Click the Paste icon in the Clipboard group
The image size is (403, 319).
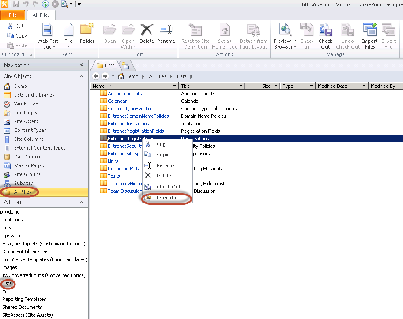[x=10, y=45]
